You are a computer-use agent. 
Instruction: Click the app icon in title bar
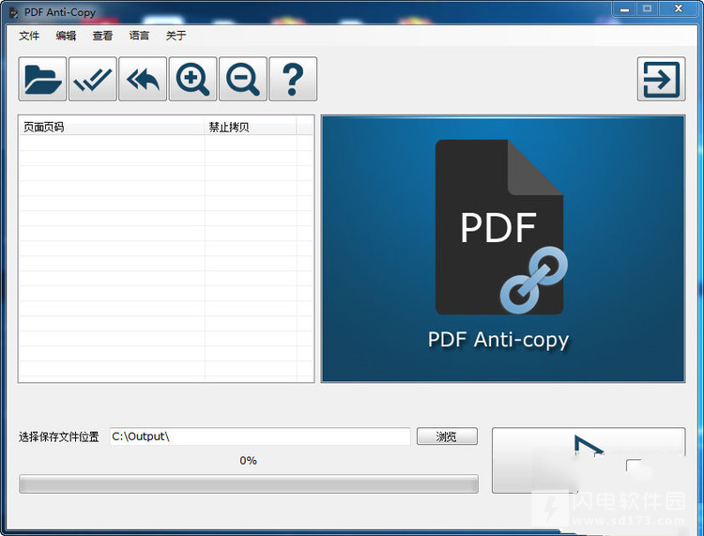pyautogui.click(x=14, y=13)
